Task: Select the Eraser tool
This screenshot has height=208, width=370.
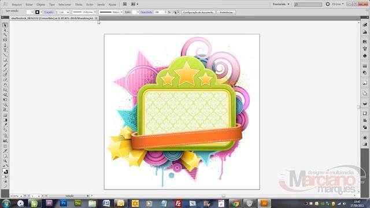Action: [x=5, y=80]
